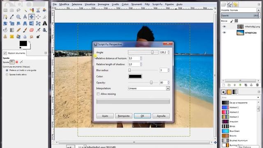Select the Text tool
263x148 pixels.
click(x=45, y=23)
